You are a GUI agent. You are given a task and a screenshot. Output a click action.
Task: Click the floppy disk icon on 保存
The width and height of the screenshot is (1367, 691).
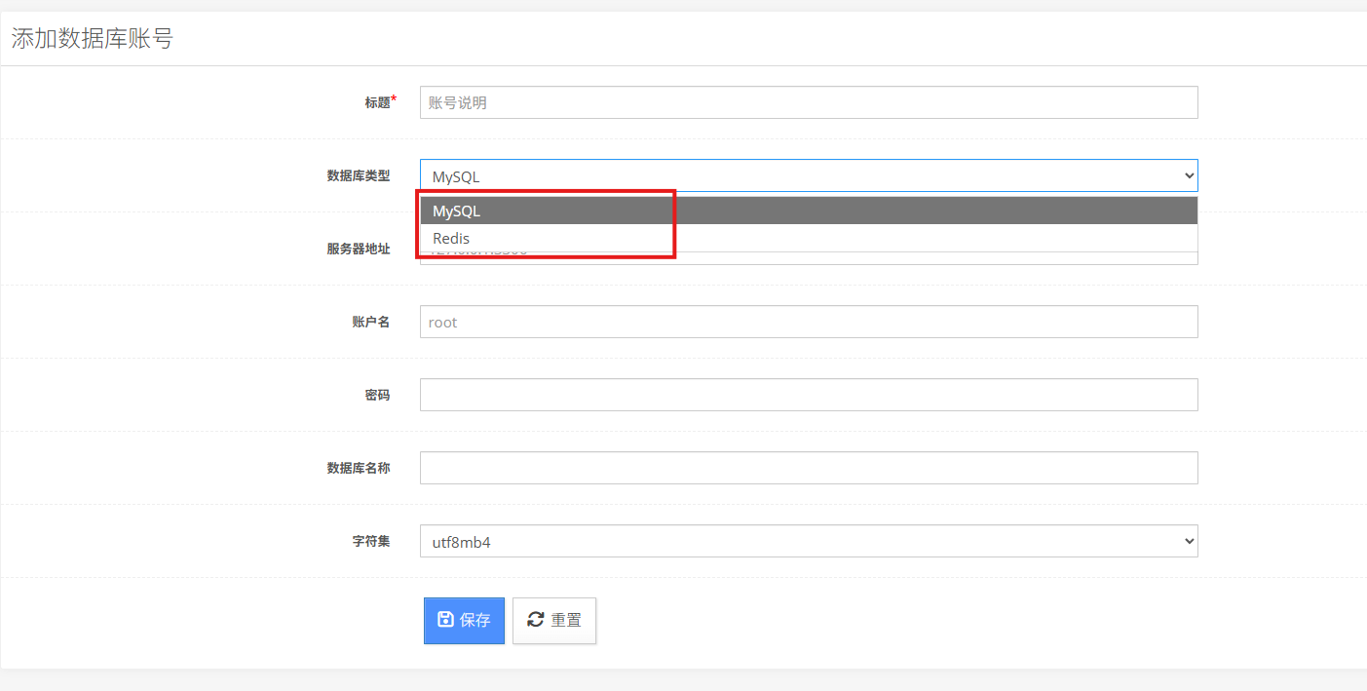tap(445, 620)
